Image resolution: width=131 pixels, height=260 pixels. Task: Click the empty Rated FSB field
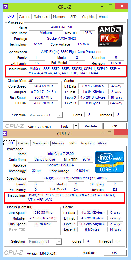tap(42, 229)
